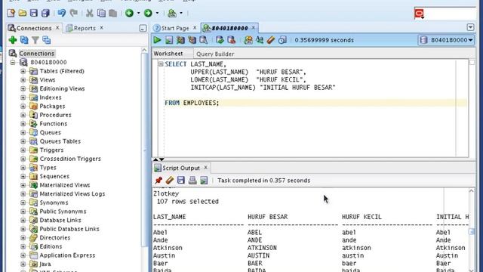Close the Script Output tab
Image resolution: width=483 pixels, height=272 pixels.
[205, 168]
